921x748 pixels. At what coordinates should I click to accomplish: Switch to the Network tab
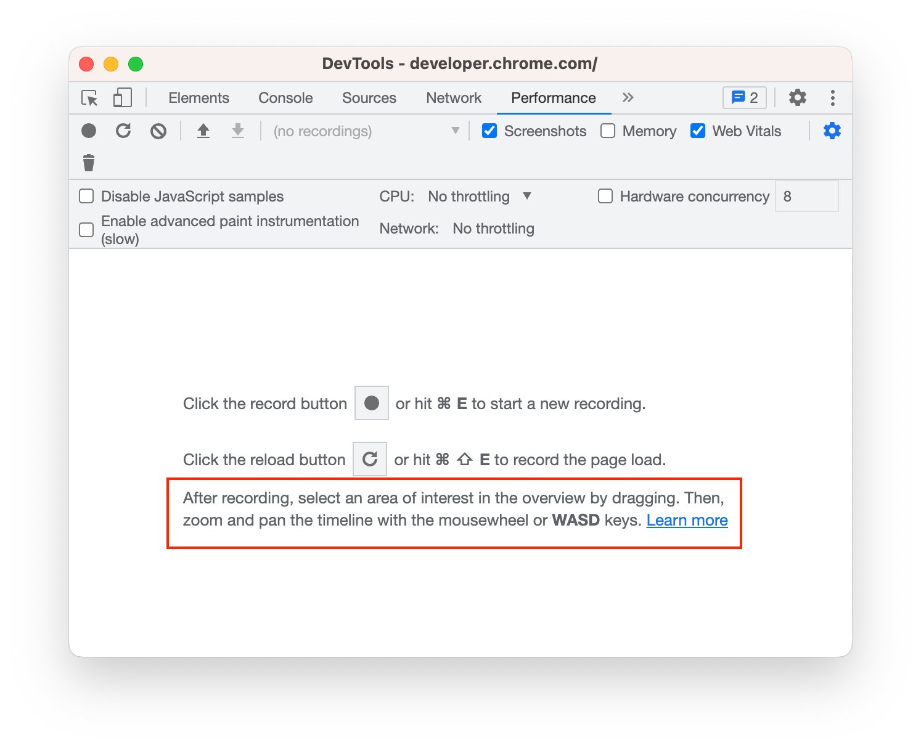(453, 97)
